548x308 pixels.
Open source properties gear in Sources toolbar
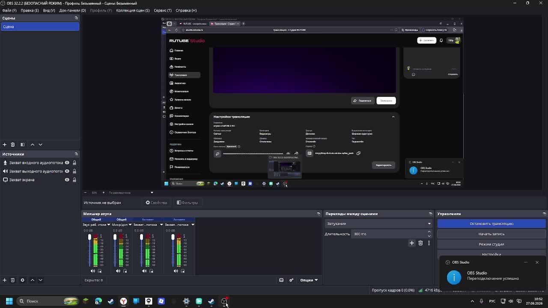(x=22, y=280)
